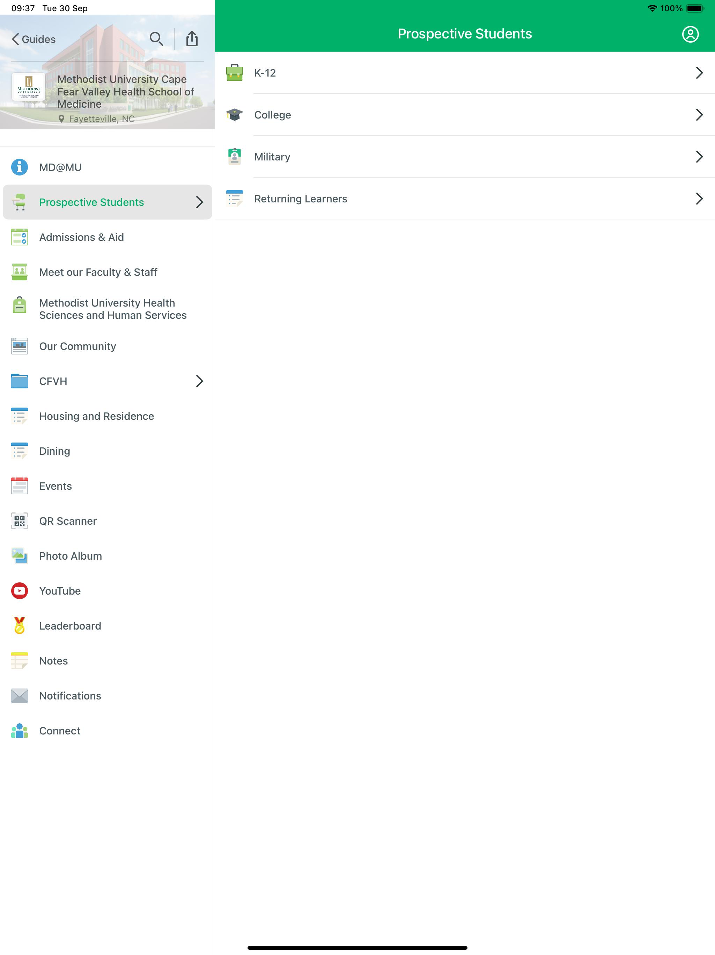This screenshot has height=955, width=715.
Task: Click the Faculty & Staff booth icon
Action: coord(20,272)
